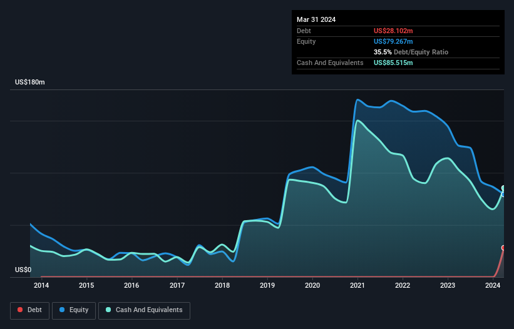The height and width of the screenshot is (329, 514).
Task: Click the teal Cash endpoint marker
Action: point(503,188)
